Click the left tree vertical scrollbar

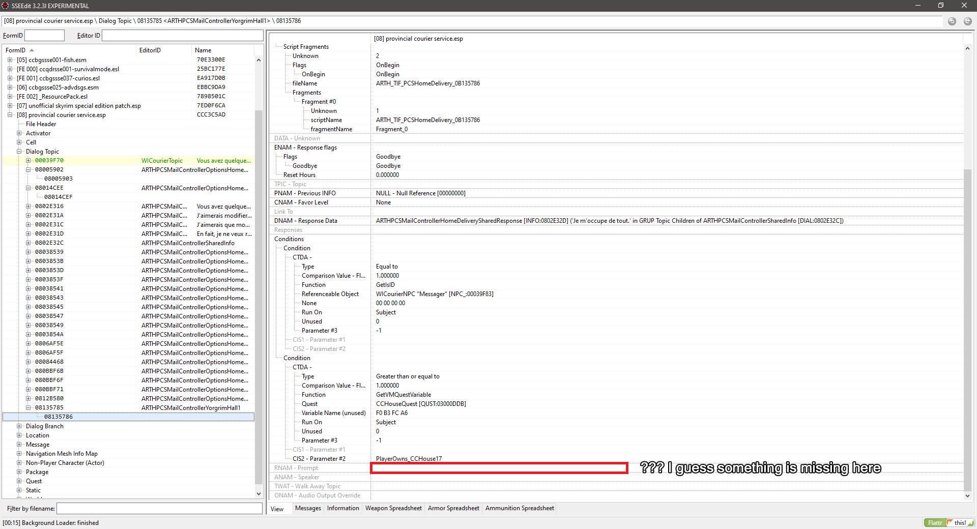[258, 274]
